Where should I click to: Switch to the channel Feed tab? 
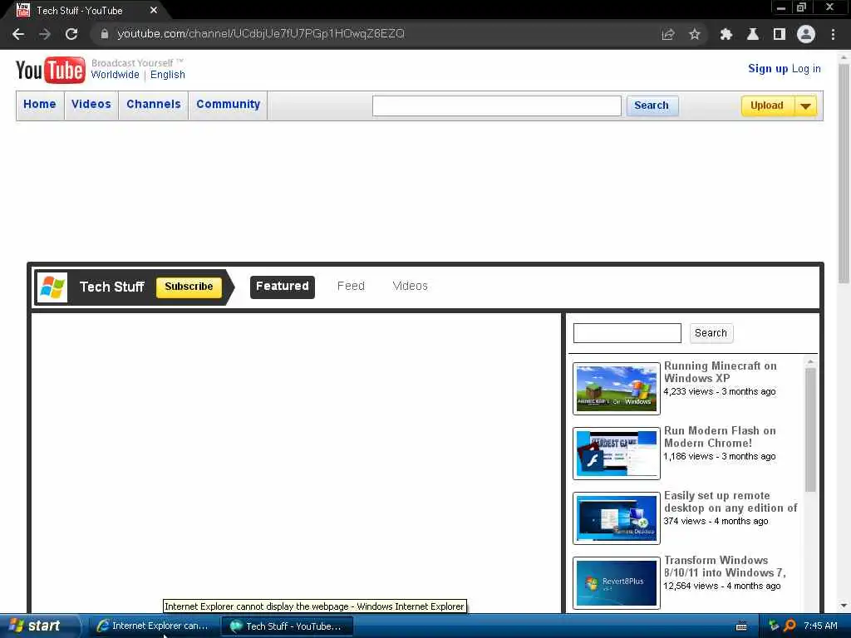351,286
